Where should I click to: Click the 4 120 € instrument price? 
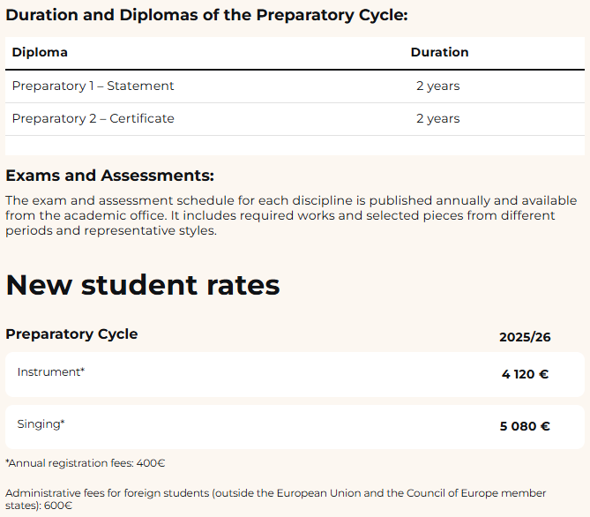click(525, 374)
